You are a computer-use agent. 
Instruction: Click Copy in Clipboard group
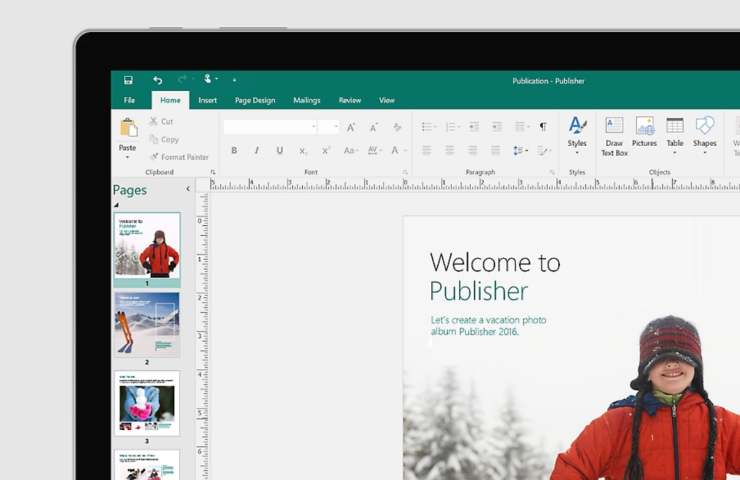164,139
